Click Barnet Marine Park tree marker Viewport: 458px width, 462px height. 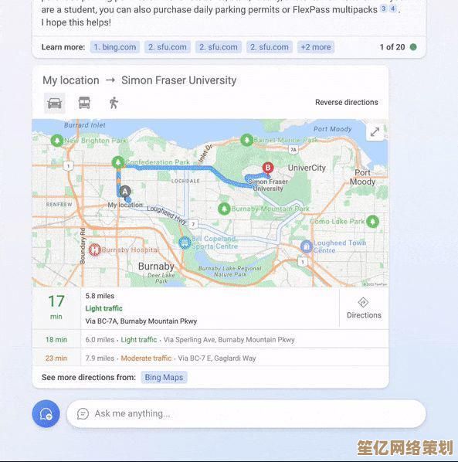247,140
